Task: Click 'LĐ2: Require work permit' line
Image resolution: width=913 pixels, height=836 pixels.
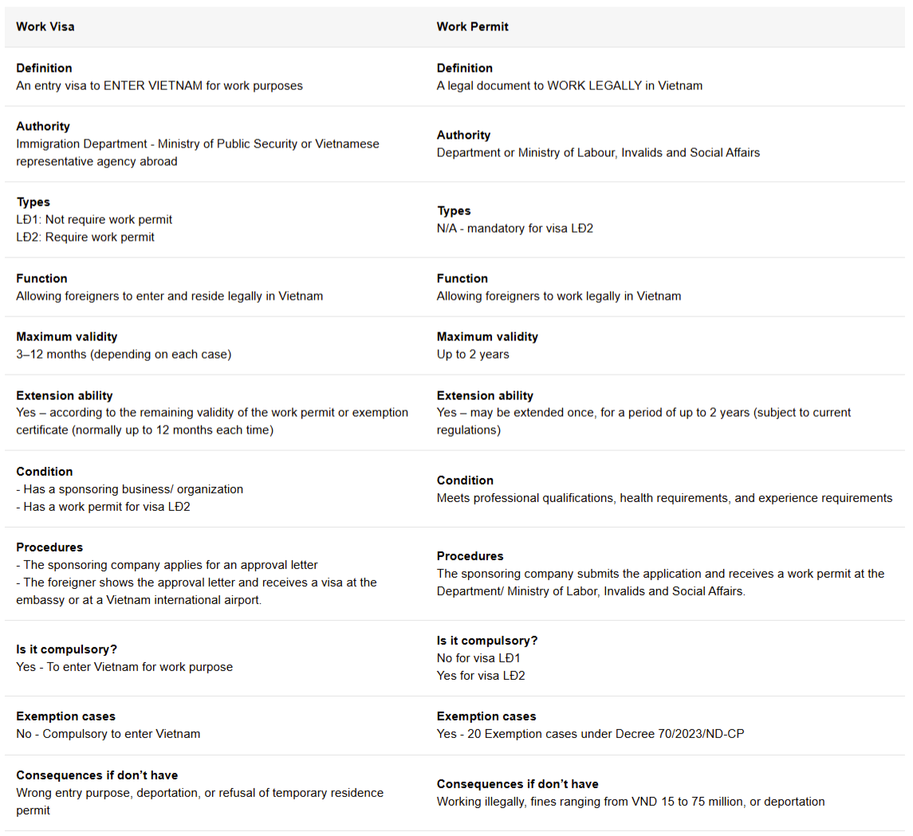Action: [x=85, y=237]
